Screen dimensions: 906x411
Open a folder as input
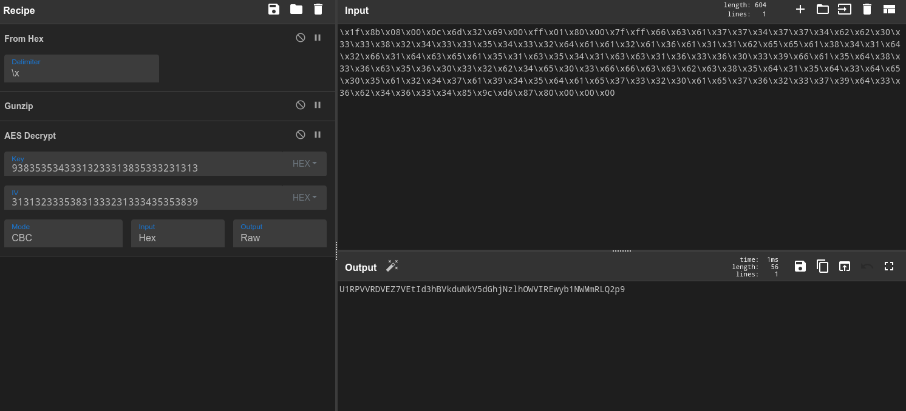click(x=822, y=9)
